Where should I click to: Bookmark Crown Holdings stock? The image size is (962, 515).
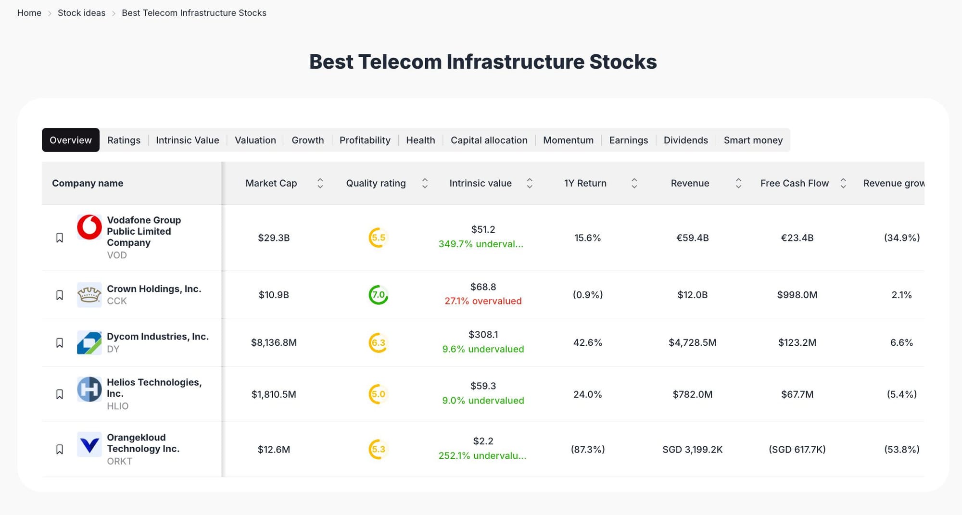tap(60, 295)
